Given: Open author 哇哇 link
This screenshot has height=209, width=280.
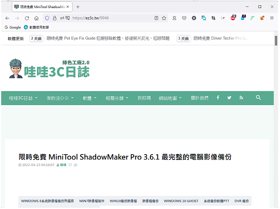Looking at the screenshot, I should coord(63,165).
